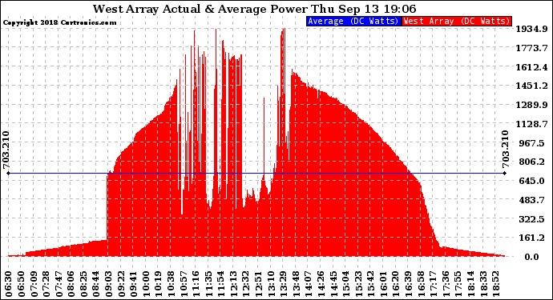Click the 1289.9 y-axis label

tap(532, 105)
